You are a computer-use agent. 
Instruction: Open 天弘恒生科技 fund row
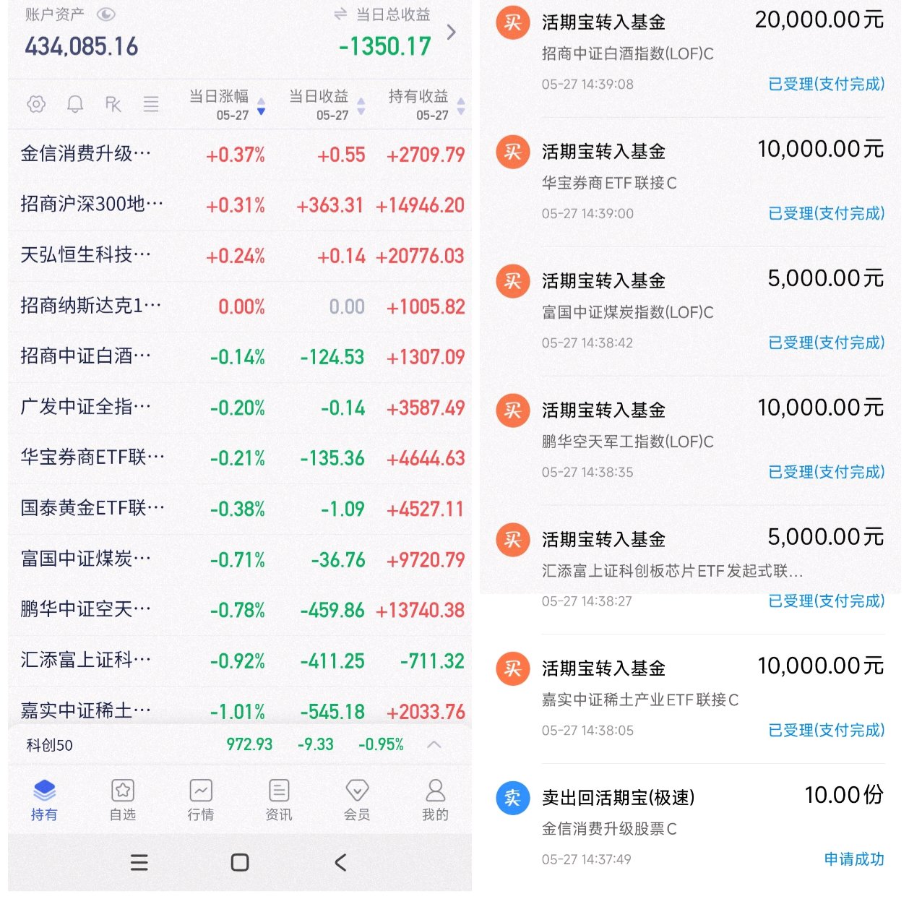pos(240,256)
